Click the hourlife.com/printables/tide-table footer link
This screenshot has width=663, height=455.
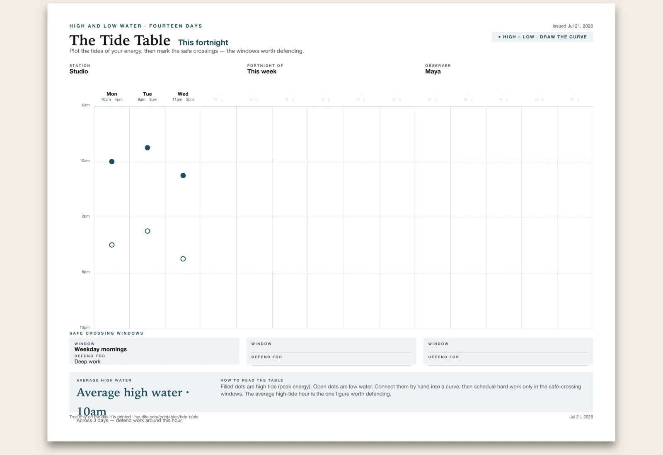coord(166,417)
